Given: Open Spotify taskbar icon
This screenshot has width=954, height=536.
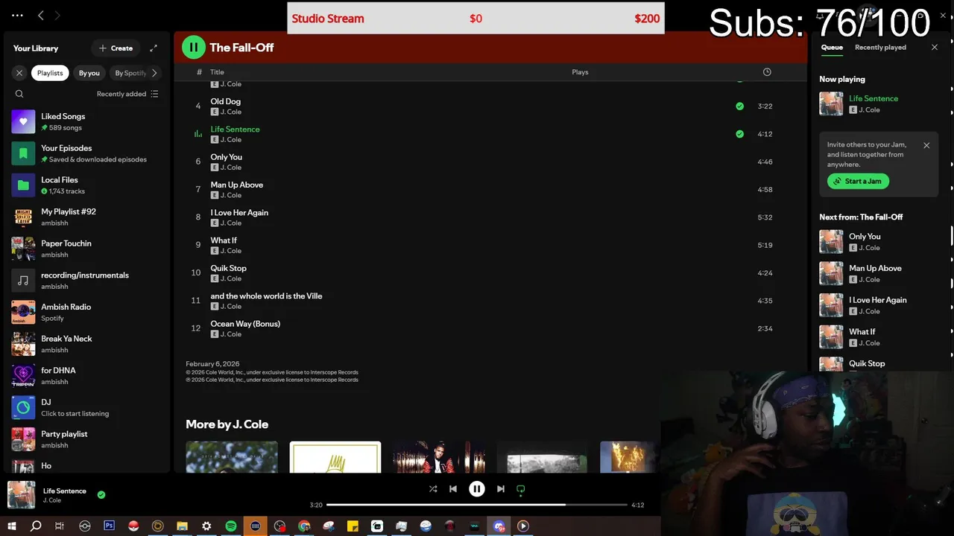Looking at the screenshot, I should coord(231,526).
